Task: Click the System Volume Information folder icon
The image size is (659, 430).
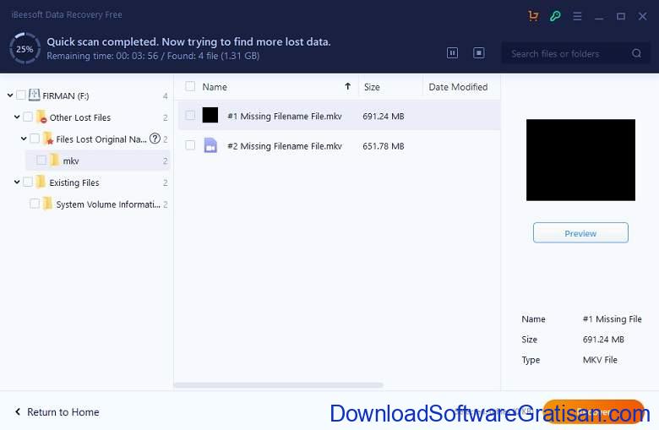Action: (x=47, y=204)
